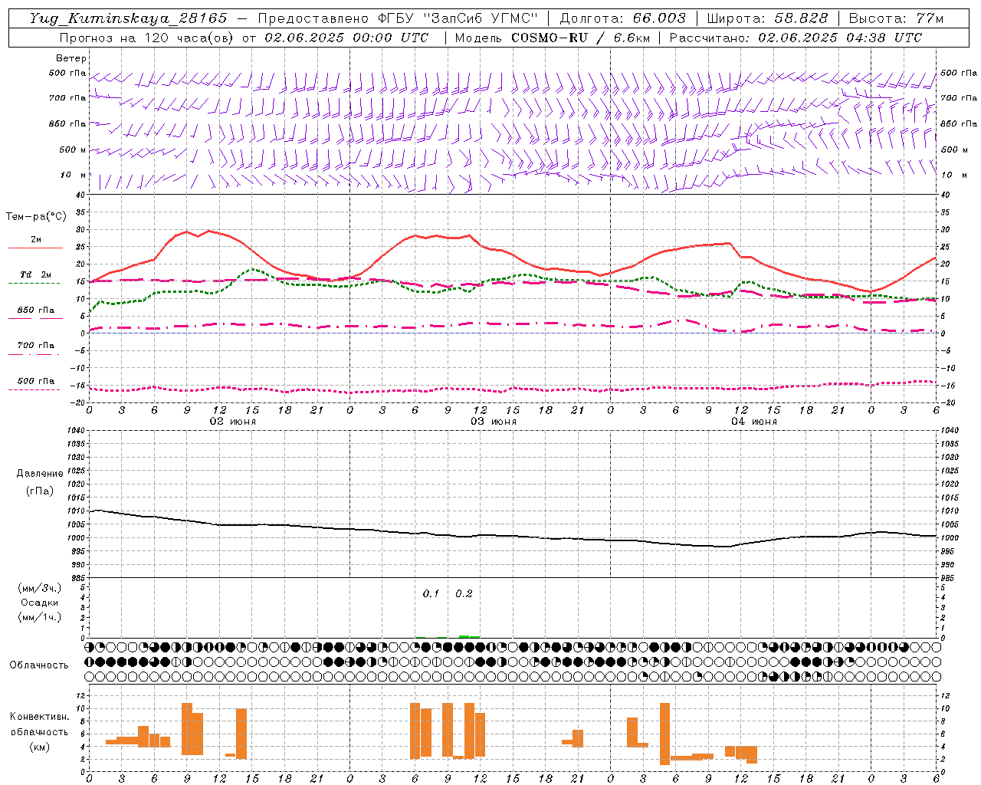981x785 pixels.
Task: Click the Td 2м dew point legend label
Action: point(35,274)
